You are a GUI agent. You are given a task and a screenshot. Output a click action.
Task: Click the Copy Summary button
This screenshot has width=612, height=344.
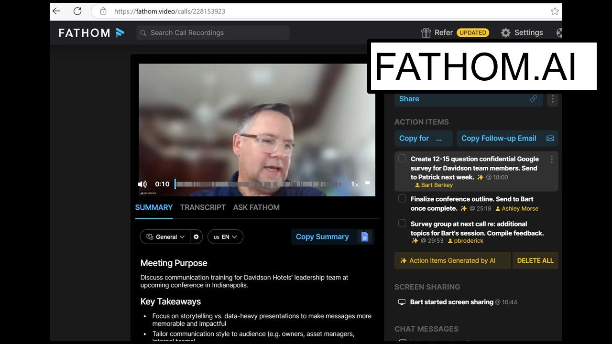click(332, 236)
